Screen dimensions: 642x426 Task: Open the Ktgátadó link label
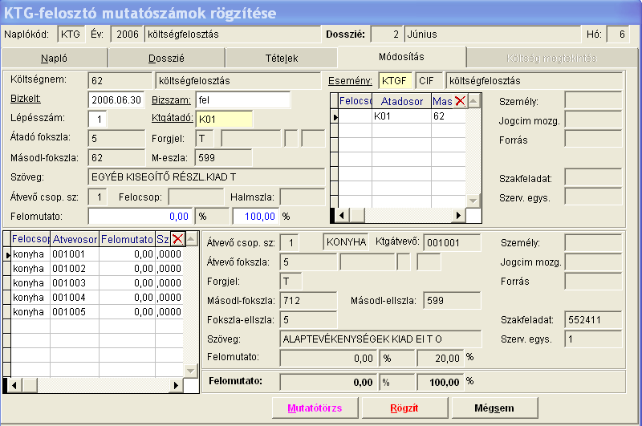click(x=172, y=118)
